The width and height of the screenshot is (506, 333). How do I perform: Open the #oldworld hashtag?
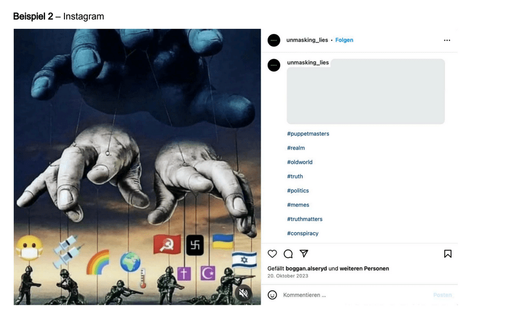coord(300,162)
